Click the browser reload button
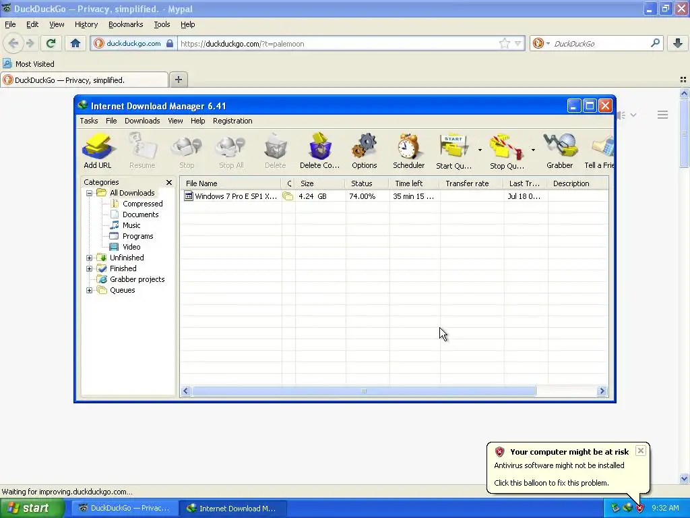The width and height of the screenshot is (690, 518). coord(51,43)
